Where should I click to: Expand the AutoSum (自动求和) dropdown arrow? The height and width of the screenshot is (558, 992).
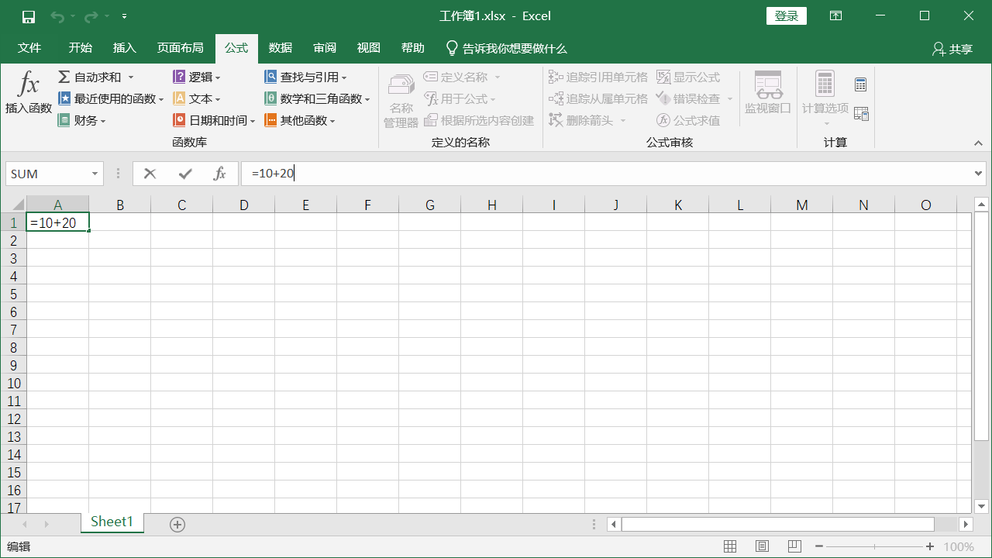tap(131, 77)
